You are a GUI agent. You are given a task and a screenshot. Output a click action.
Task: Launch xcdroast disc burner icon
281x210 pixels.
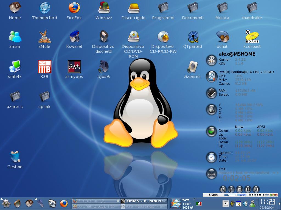252,37
